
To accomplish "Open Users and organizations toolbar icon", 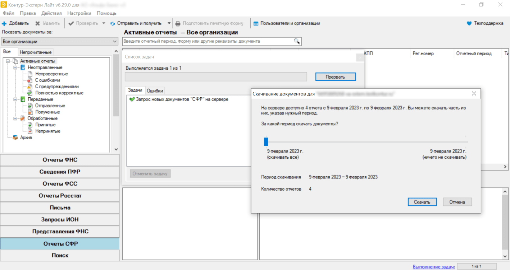I will click(256, 24).
